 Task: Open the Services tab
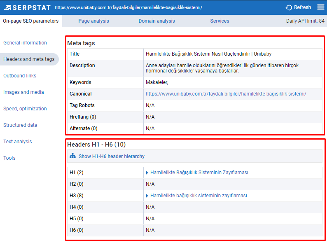click(220, 21)
